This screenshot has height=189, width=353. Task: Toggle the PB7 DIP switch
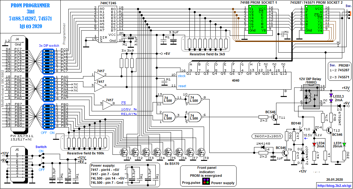coord(48,127)
